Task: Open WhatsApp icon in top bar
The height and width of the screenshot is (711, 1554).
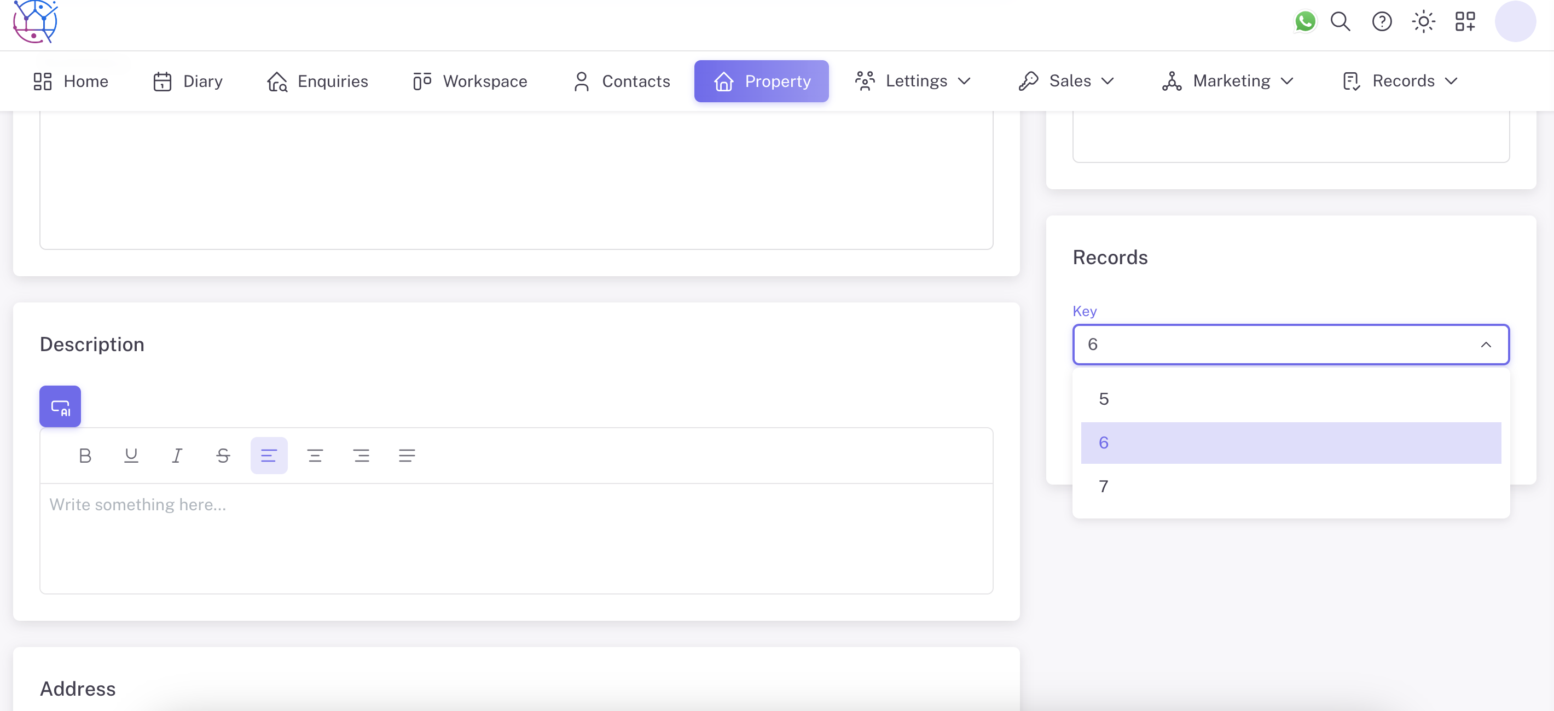Action: (x=1305, y=22)
